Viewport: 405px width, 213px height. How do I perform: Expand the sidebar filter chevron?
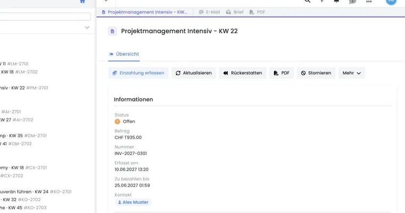(87, 27)
